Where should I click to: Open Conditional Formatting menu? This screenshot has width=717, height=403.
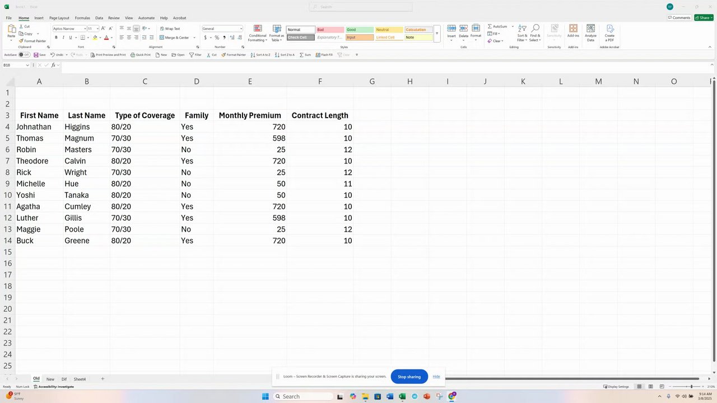[258, 34]
